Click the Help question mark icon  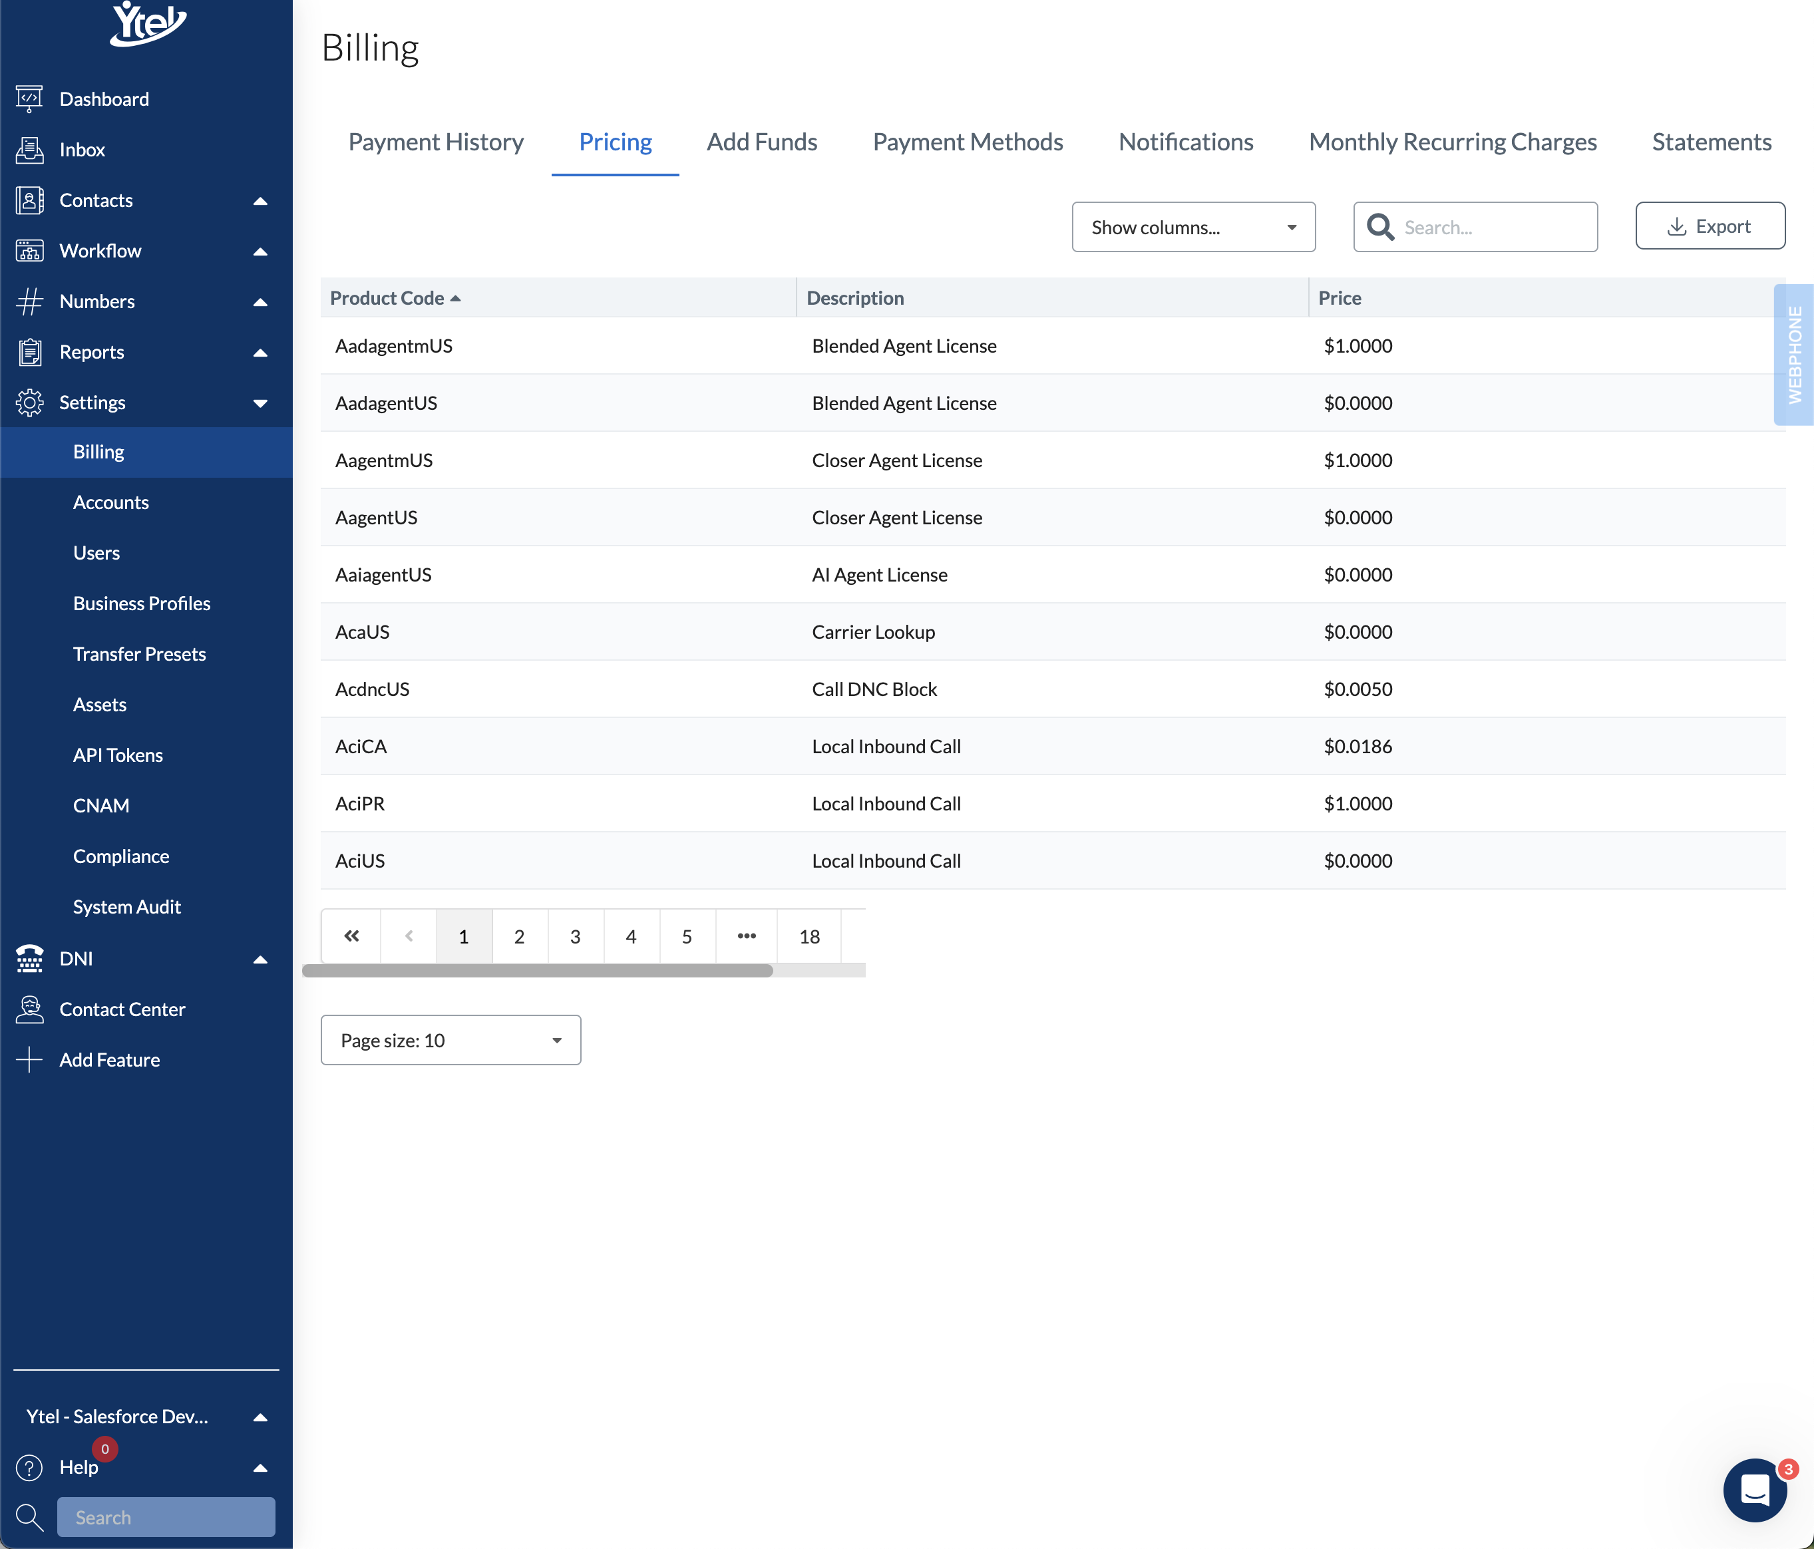pos(29,1466)
